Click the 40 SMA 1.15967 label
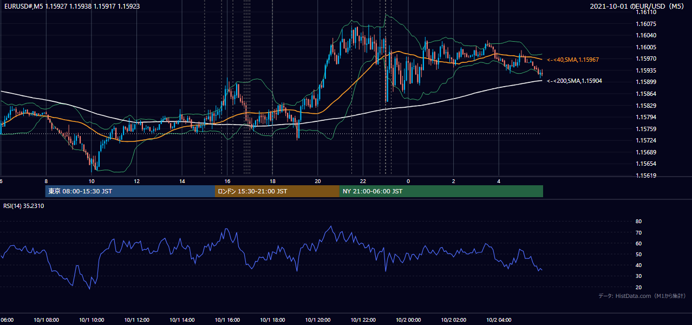 (573, 60)
